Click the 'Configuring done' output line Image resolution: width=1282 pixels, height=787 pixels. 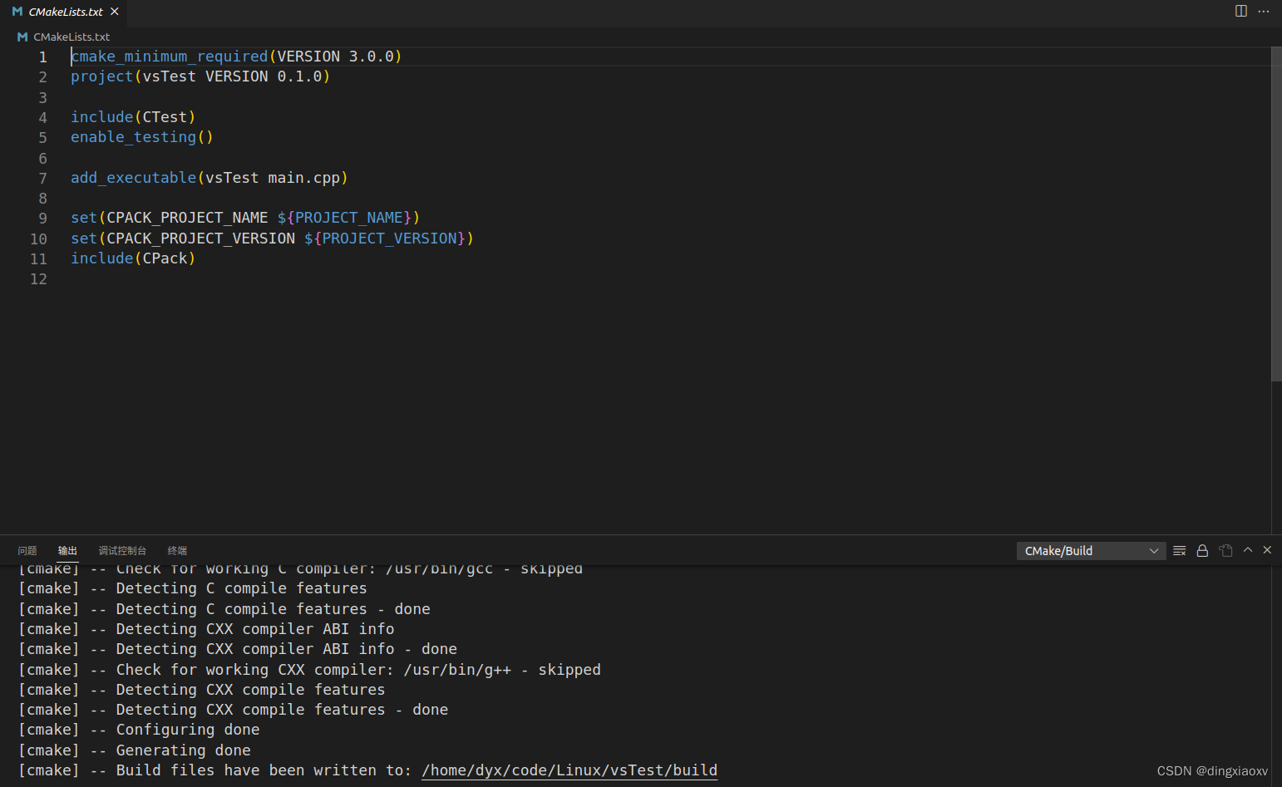pyautogui.click(x=139, y=730)
